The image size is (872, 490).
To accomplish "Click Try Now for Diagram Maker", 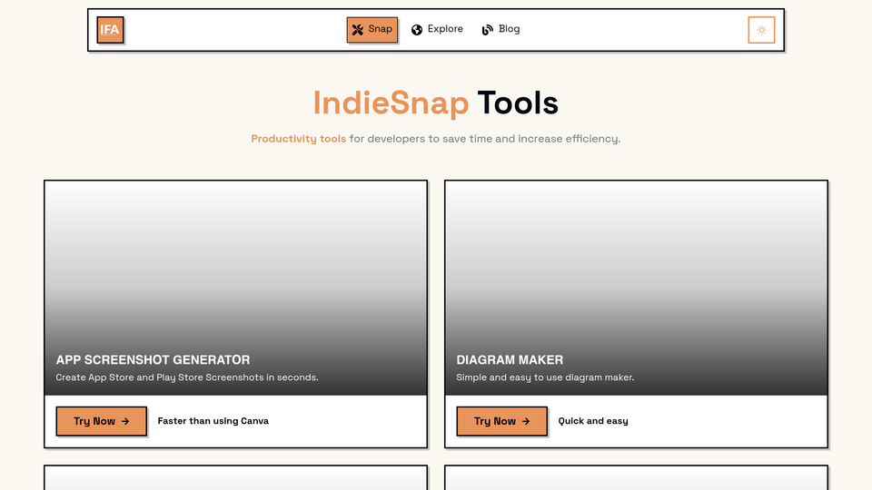I will click(501, 421).
